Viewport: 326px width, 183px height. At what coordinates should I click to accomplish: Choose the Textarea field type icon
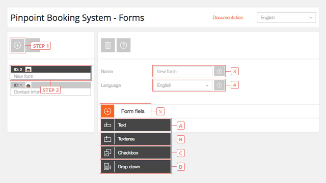107,139
